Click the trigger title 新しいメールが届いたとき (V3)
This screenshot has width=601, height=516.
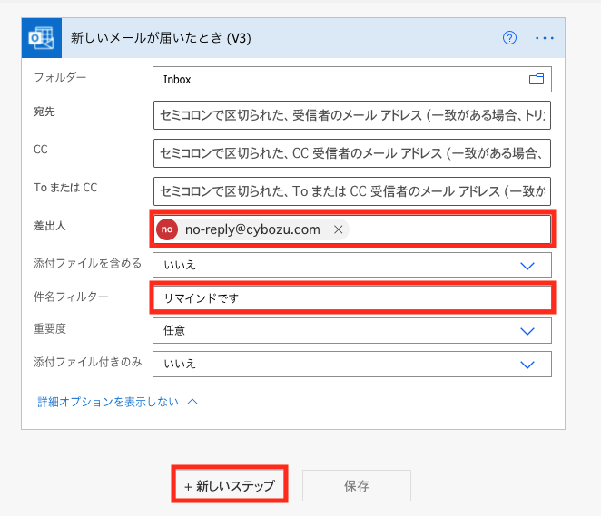(x=161, y=38)
